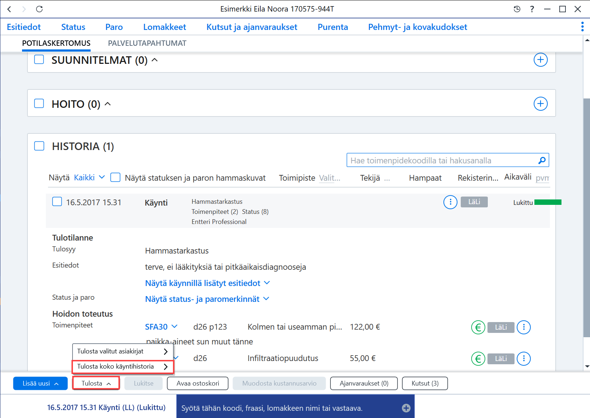The image size is (590, 418).
Task: Toggle the Tulosta dropdown button
Action: 96,383
